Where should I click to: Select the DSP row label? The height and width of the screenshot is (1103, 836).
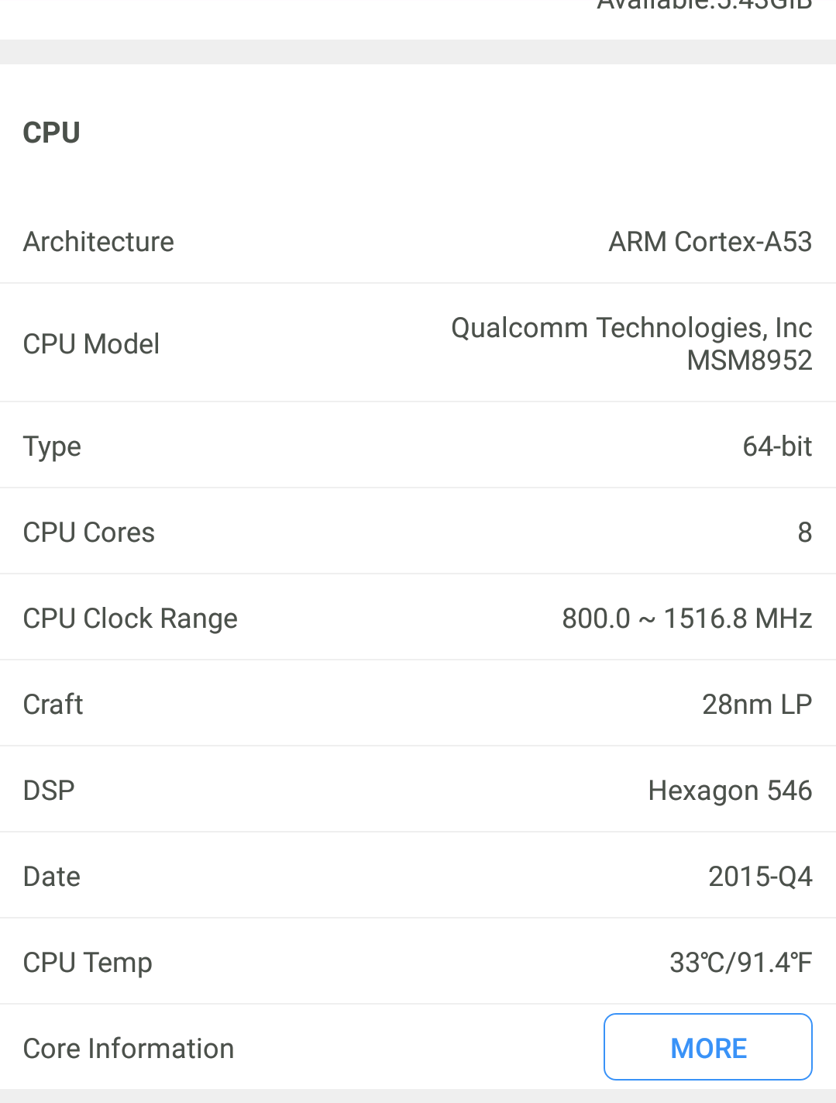[x=49, y=791]
